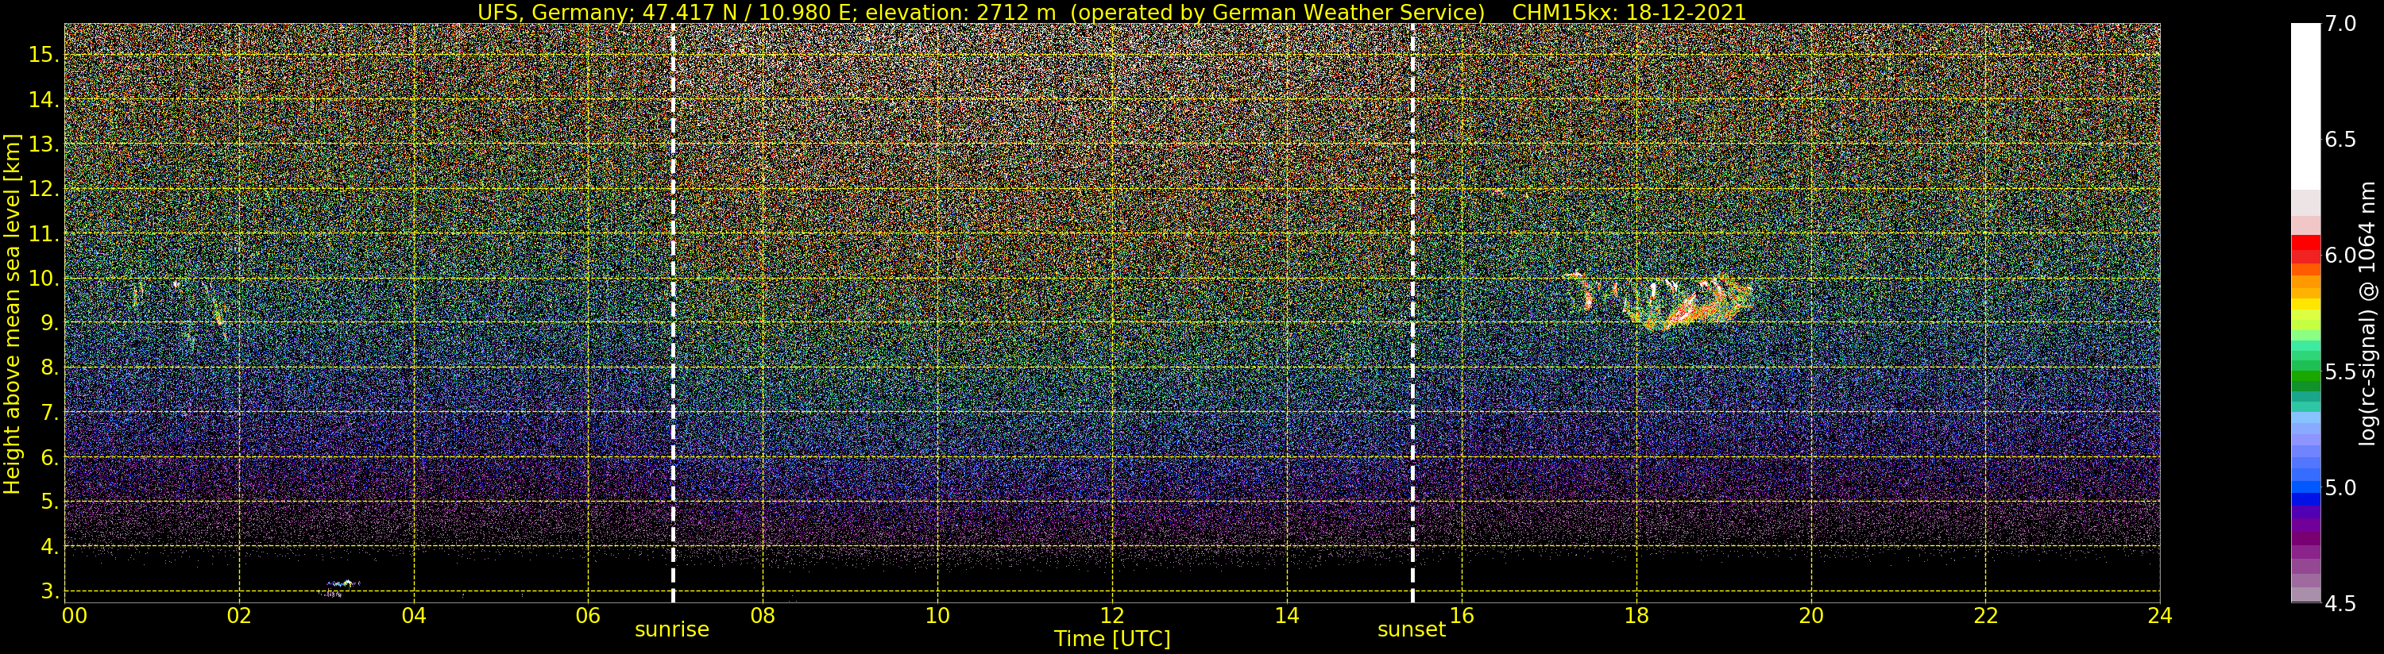Select "elevation: 2712 m" in the title
Screen dimensions: 2384x654
click(x=960, y=12)
